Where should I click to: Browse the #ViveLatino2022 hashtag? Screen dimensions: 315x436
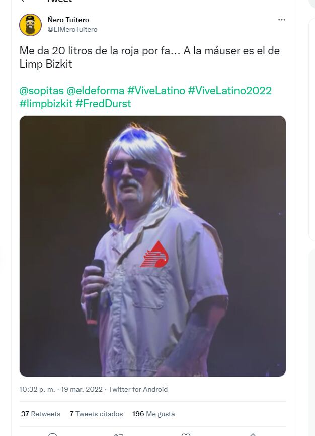[x=229, y=91]
